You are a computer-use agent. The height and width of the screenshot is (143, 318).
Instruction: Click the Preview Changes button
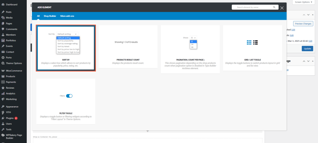tap(303, 24)
